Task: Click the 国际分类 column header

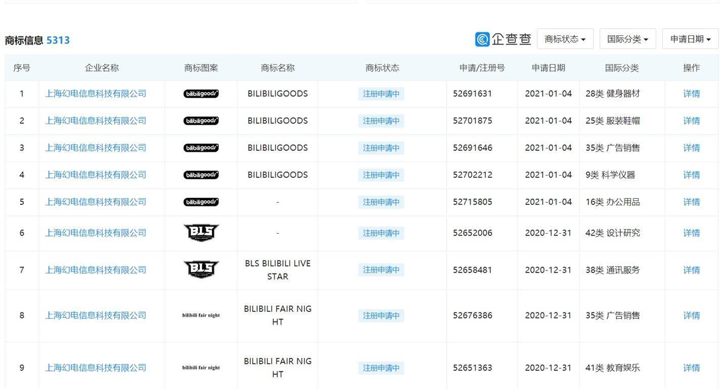Action: (x=622, y=68)
